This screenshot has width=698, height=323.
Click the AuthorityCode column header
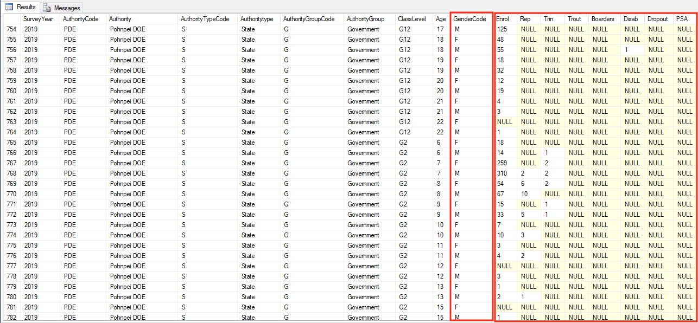coord(81,19)
